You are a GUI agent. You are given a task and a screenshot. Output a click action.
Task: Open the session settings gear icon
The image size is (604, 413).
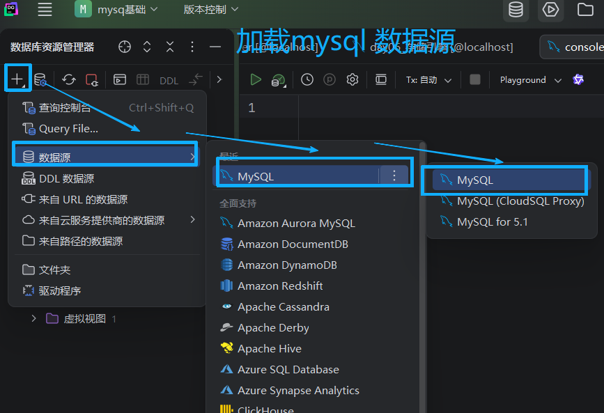coord(352,79)
